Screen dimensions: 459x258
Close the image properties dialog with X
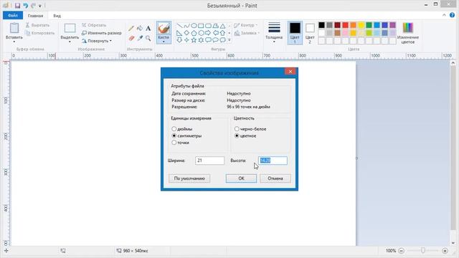point(290,72)
